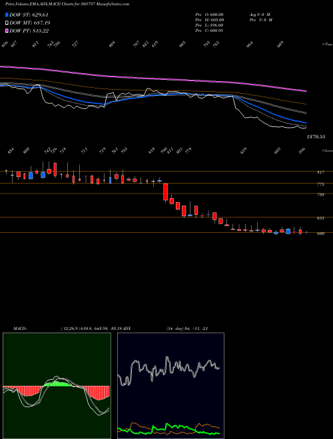Click the blue DOW ST legend swatch
Viewport: 333px width, 439px height.
tap(7, 15)
